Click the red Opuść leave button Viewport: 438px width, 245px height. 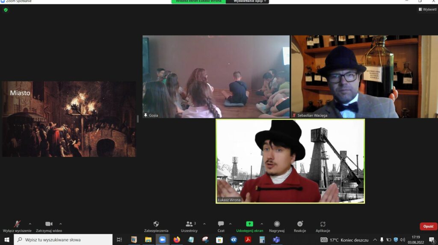(428, 227)
